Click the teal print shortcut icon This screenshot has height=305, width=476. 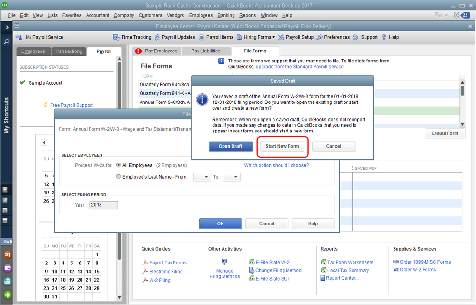point(8,281)
